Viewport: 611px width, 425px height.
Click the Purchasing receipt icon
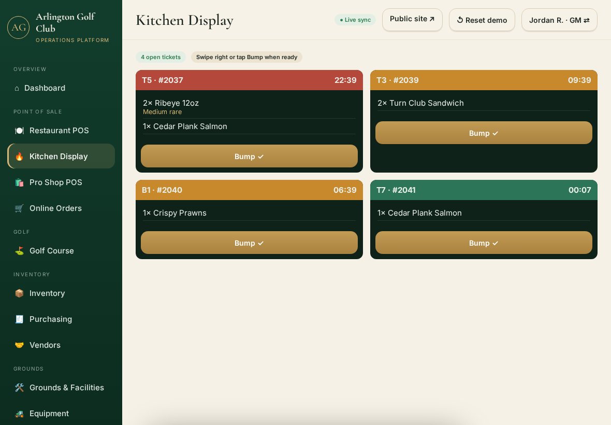point(19,319)
